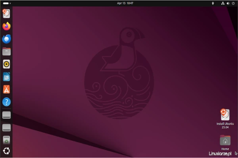Show Applications grid via Ubuntu logo
The width and height of the screenshot is (238, 158).
pos(6,151)
